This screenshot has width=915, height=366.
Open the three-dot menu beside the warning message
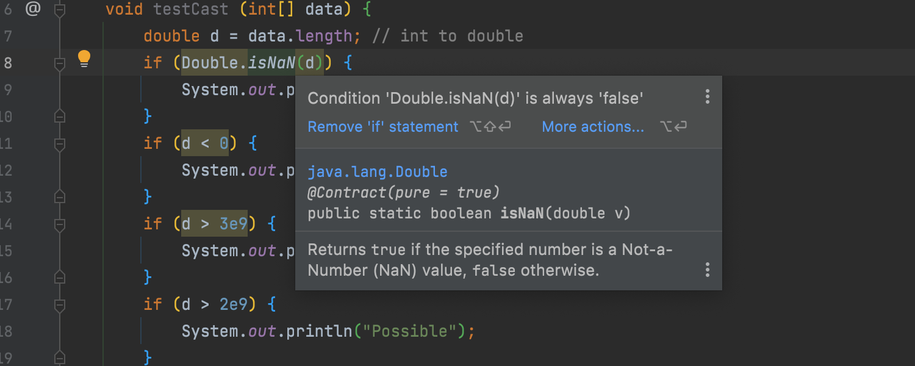click(x=708, y=96)
